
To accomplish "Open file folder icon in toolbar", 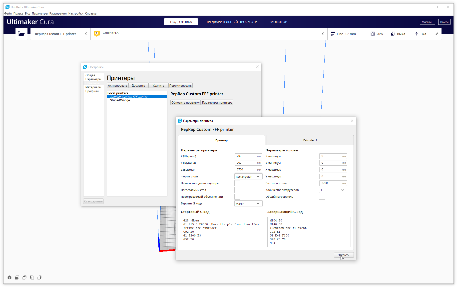I will point(21,34).
